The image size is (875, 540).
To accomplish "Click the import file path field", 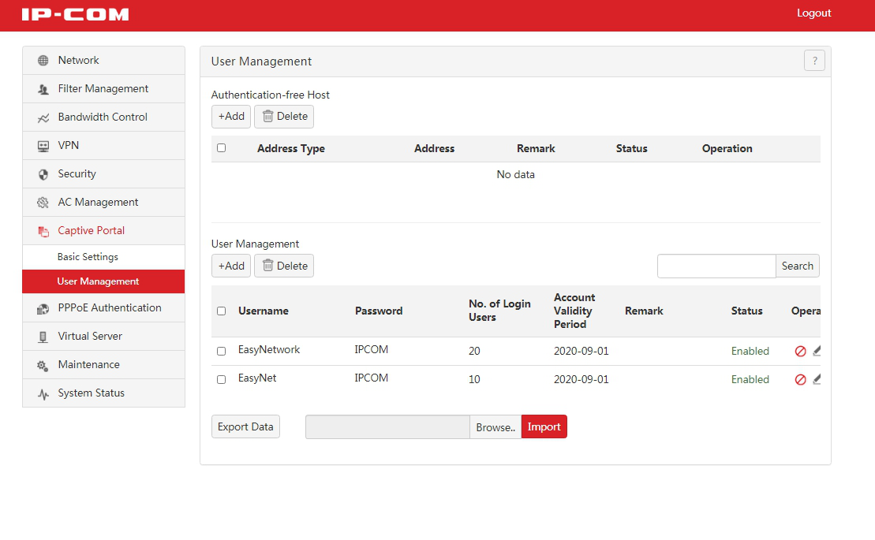I will (388, 426).
